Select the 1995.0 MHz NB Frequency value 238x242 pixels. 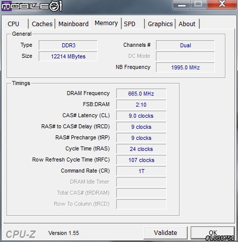(x=185, y=67)
